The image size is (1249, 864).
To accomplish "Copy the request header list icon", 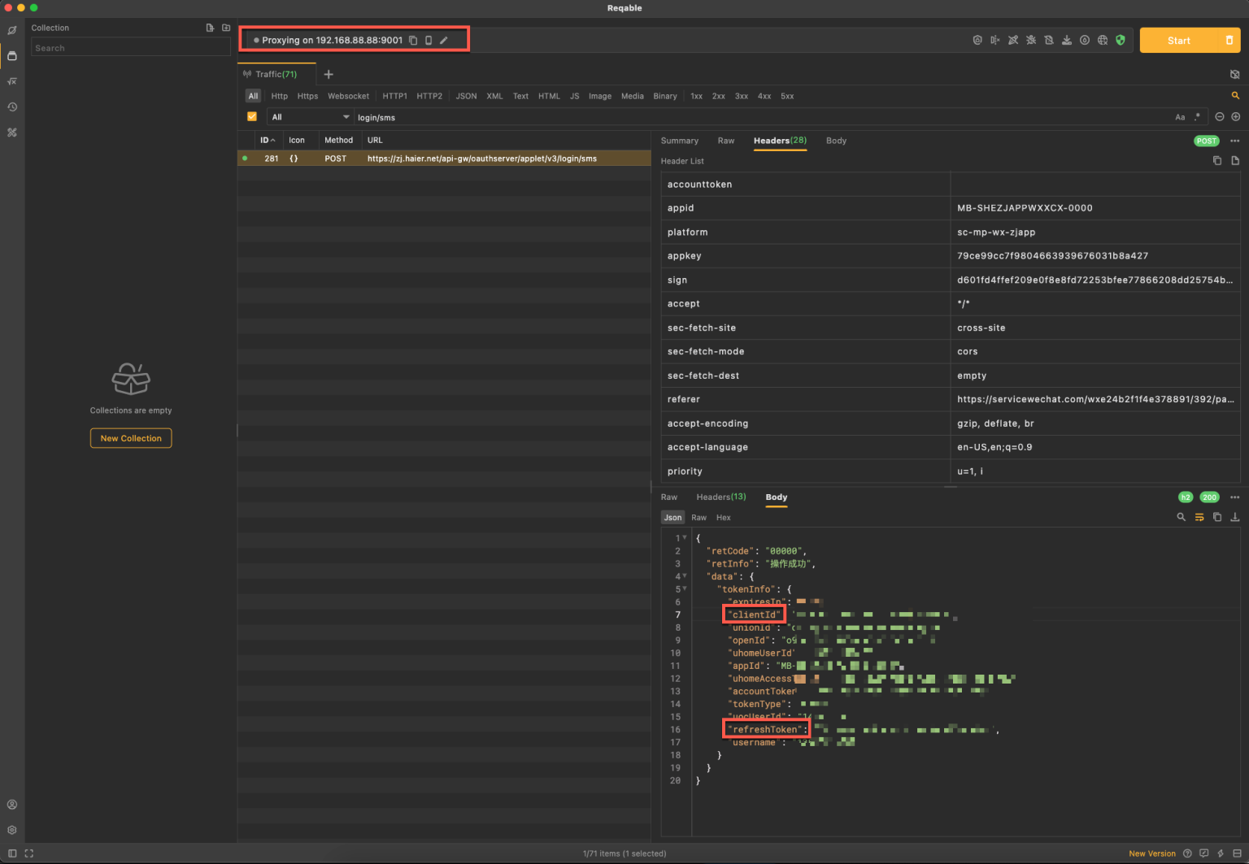I will pos(1217,161).
